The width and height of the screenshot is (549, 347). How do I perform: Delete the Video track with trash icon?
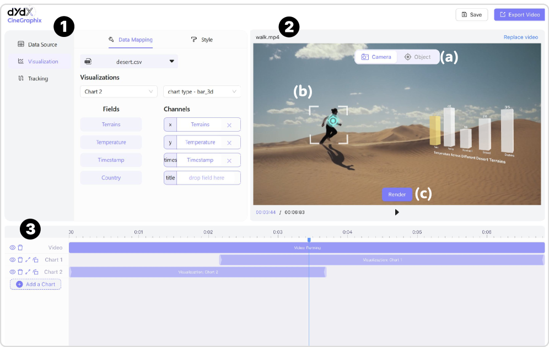click(20, 248)
